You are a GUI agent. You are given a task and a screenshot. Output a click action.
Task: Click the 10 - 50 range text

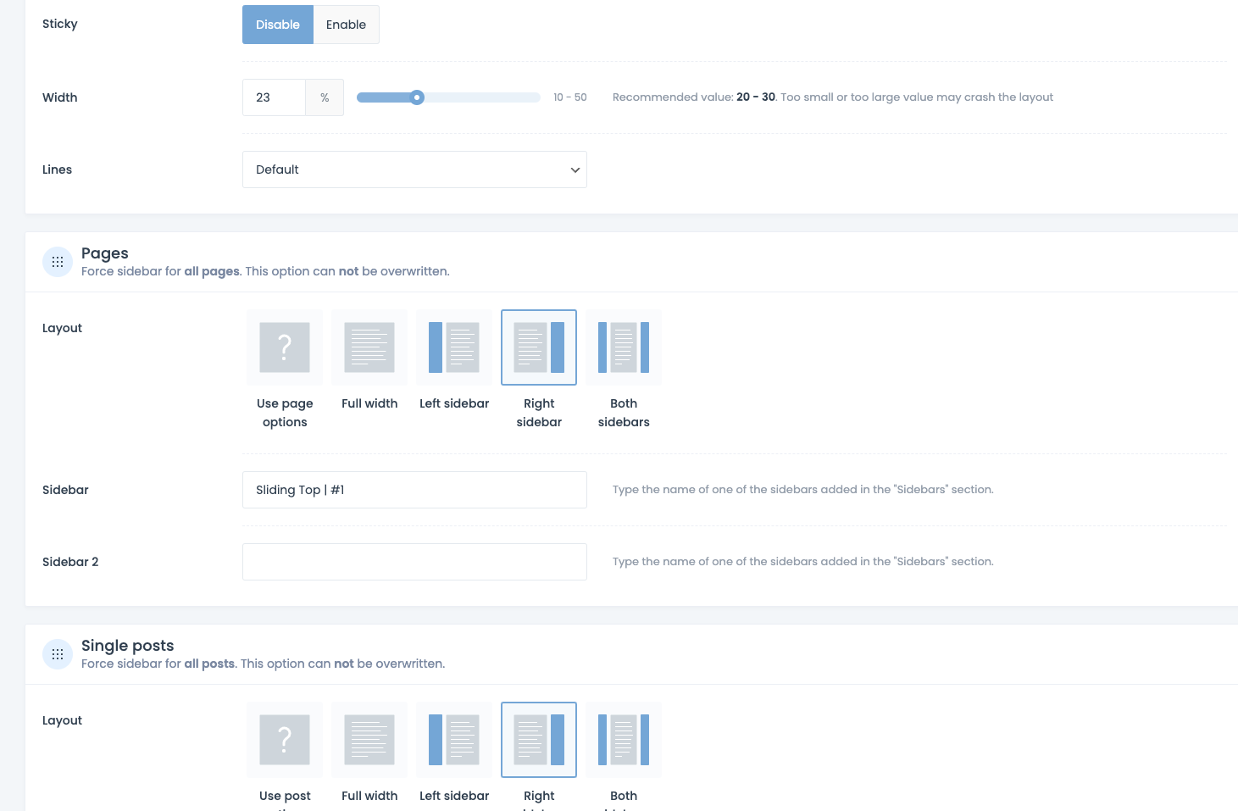[570, 97]
